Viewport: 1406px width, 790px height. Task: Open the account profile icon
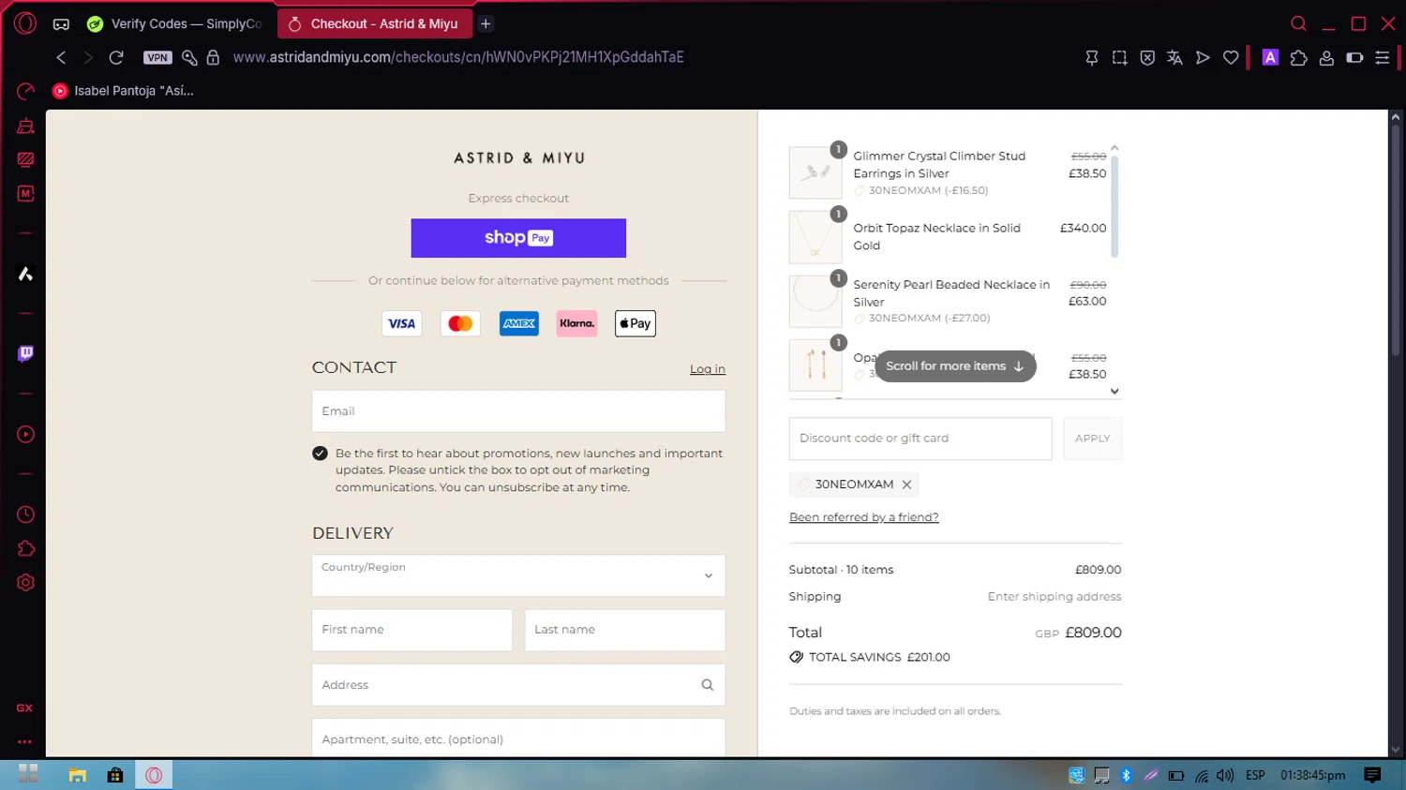click(1326, 58)
